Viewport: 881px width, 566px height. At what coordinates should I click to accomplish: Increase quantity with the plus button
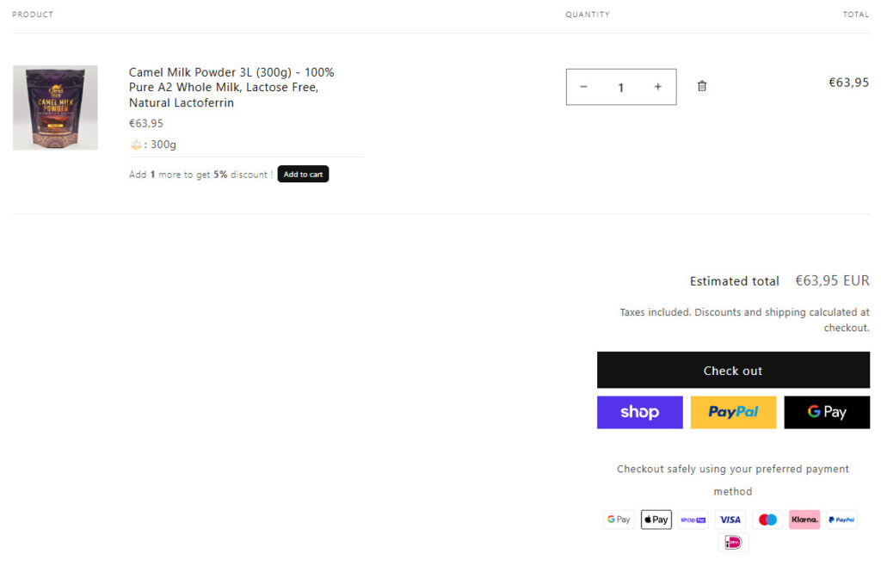coord(658,87)
